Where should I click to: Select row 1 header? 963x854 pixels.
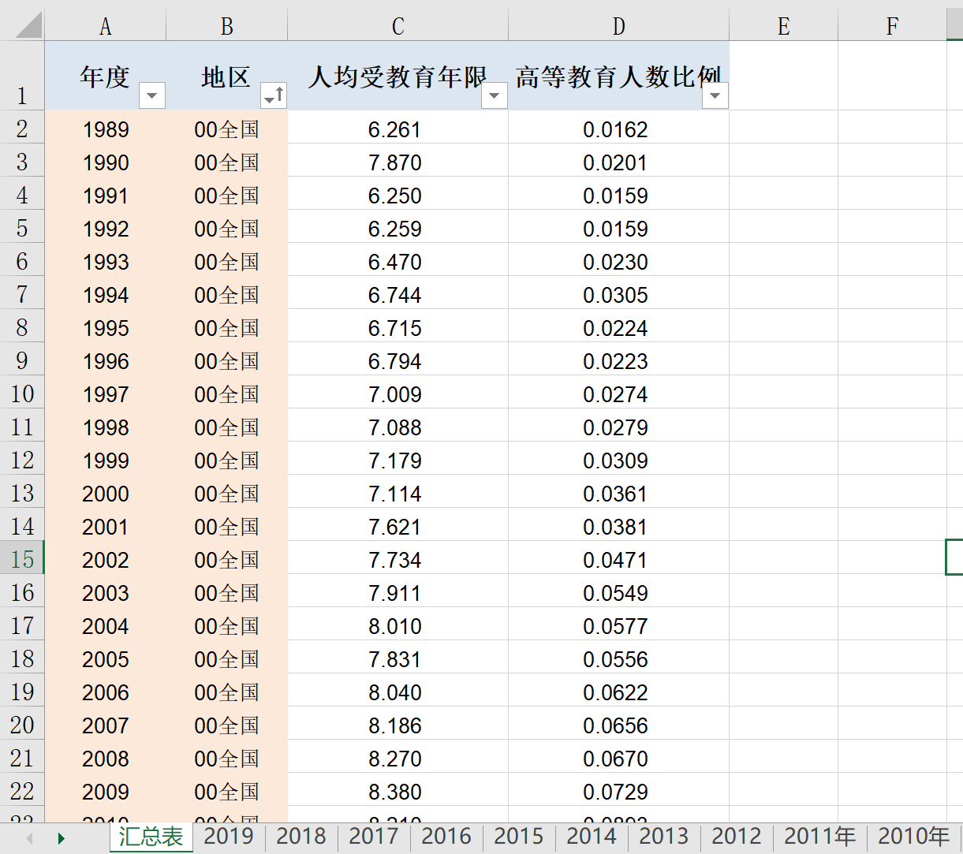click(22, 76)
